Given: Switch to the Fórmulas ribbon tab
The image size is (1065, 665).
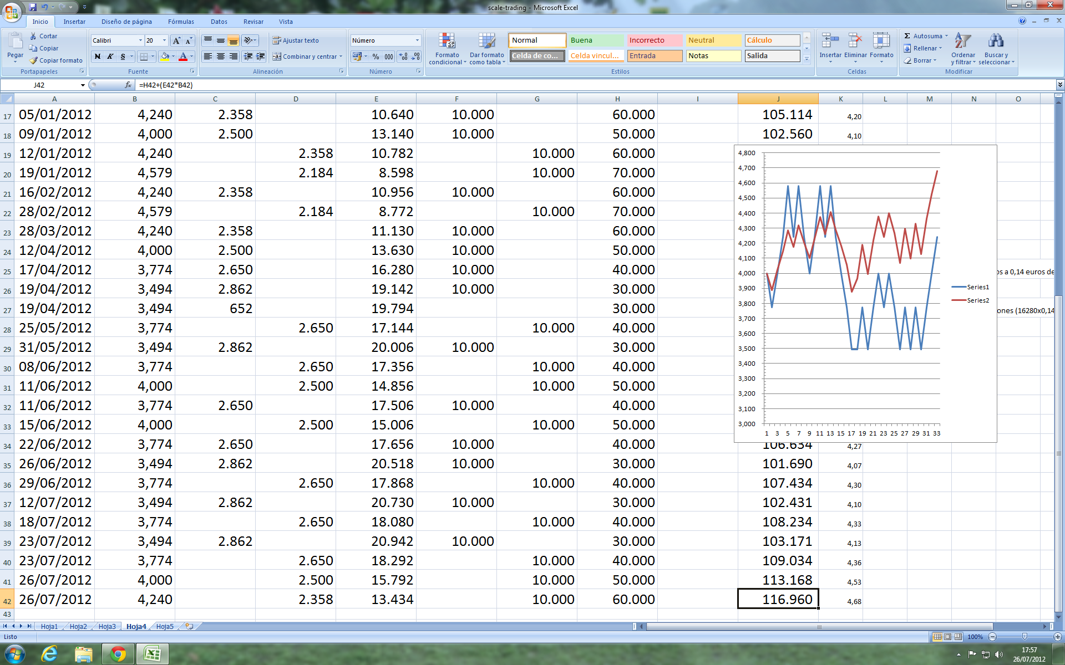Looking at the screenshot, I should click(x=181, y=22).
